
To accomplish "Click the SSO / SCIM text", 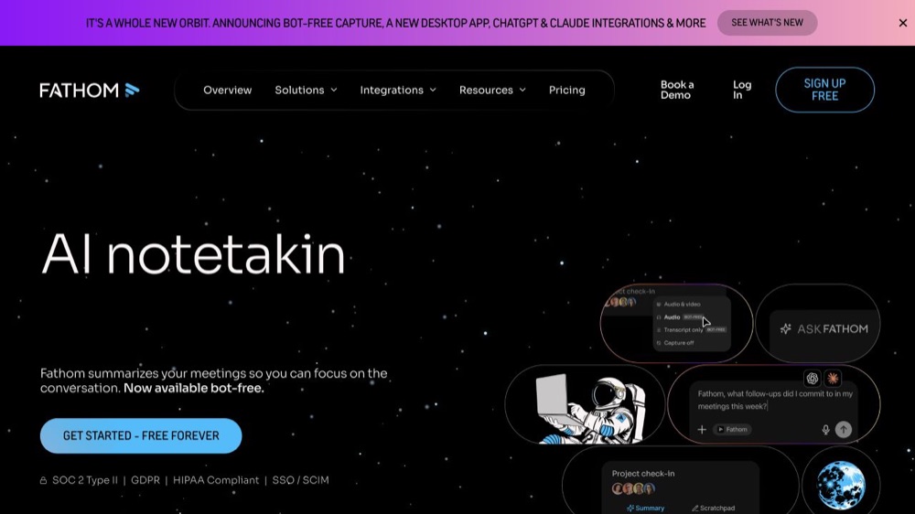I will (300, 480).
